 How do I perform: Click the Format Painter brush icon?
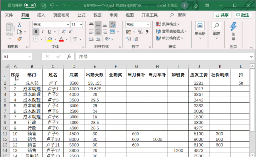pyautogui.click(x=20, y=39)
